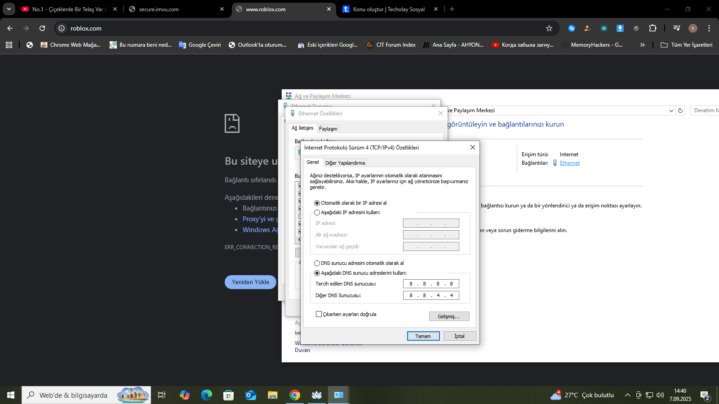Click the Shazam extension icon
The height and width of the screenshot is (404, 719).
click(x=572, y=28)
